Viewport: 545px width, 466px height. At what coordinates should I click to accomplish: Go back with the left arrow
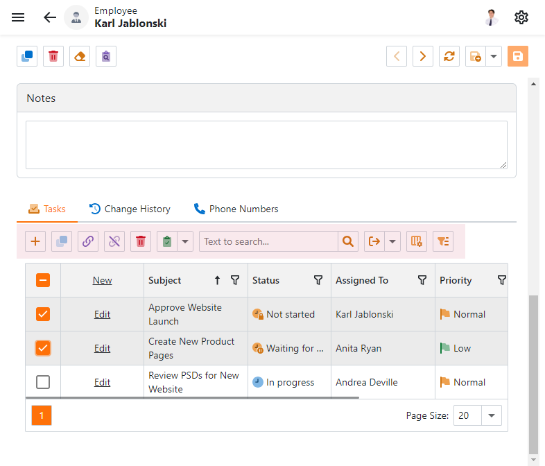[50, 17]
